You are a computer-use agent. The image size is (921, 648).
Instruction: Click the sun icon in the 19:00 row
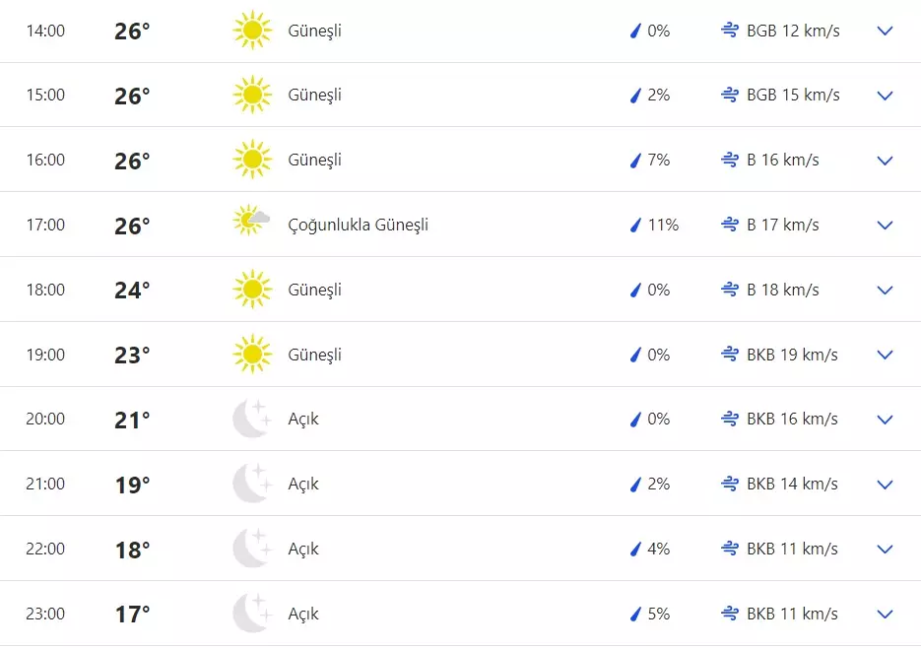(252, 355)
